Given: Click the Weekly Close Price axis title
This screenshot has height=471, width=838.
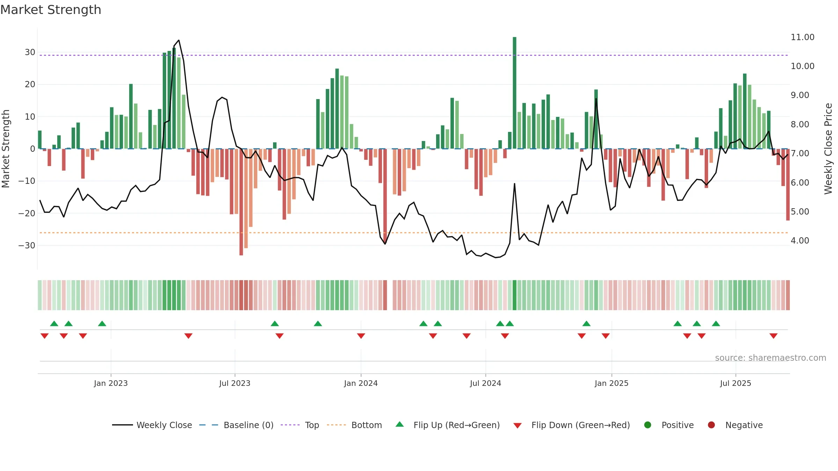Looking at the screenshot, I should (x=828, y=149).
